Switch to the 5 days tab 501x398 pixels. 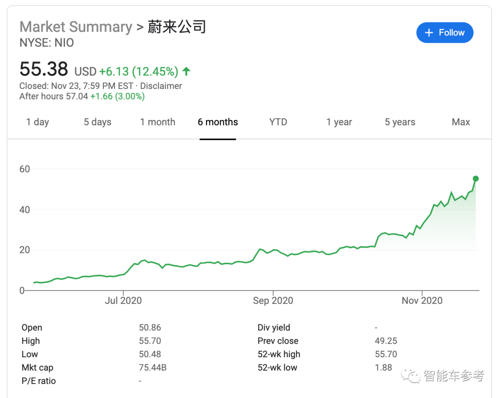(97, 122)
